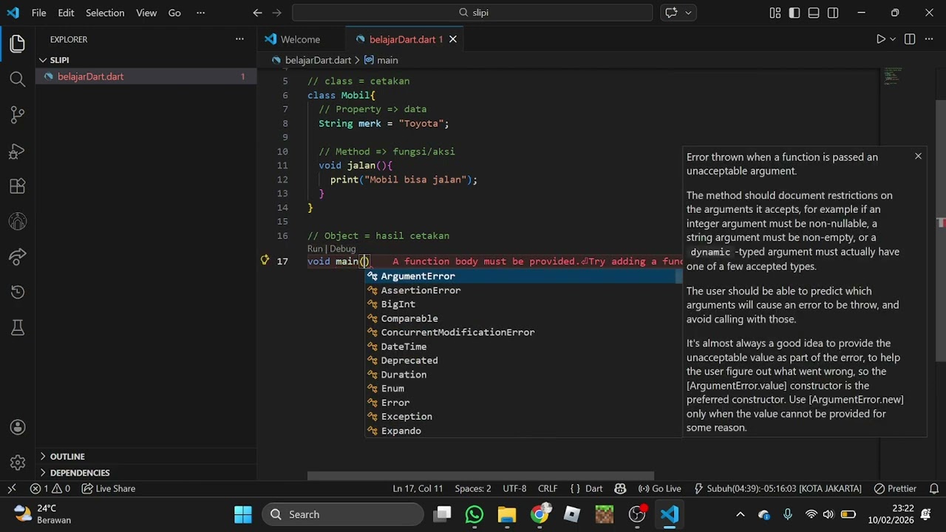Viewport: 946px width, 532px height.
Task: Change indentation via Spaces: 2
Action: [x=473, y=488]
